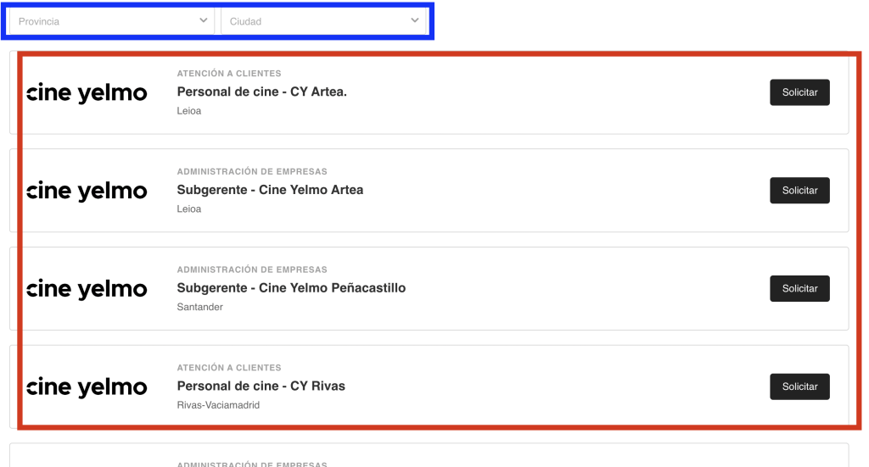Click cine yelmo logo in CY Rivas row
The image size is (869, 467).
click(x=87, y=386)
